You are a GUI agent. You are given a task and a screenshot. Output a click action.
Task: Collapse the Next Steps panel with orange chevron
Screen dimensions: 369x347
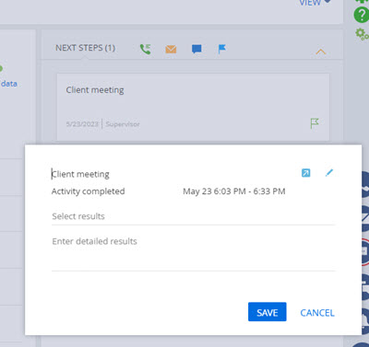coord(320,52)
